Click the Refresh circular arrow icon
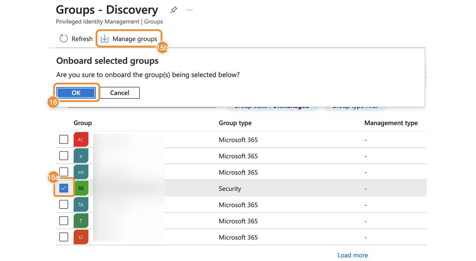Viewport: 476px width, 261px height. 64,39
